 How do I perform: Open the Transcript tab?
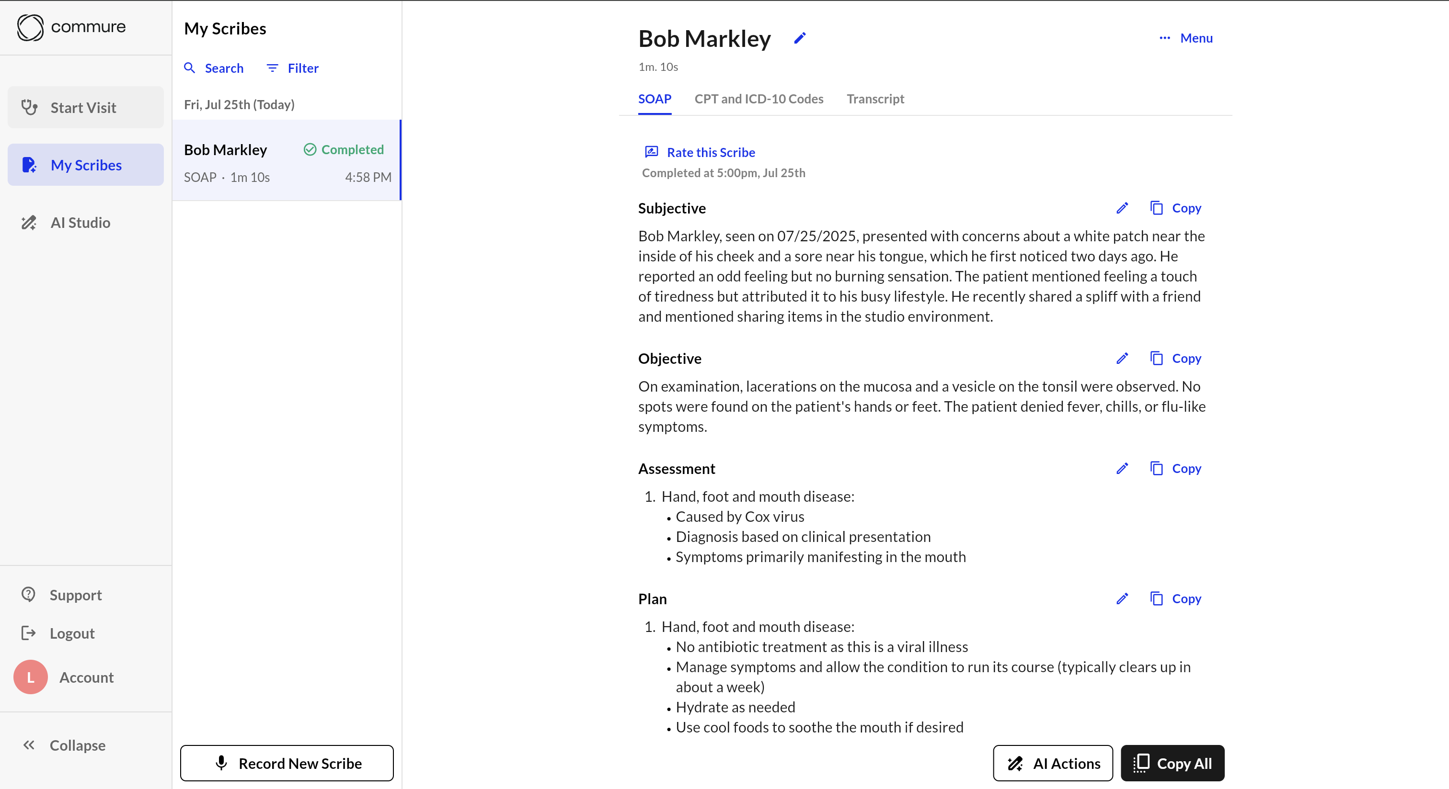(875, 99)
